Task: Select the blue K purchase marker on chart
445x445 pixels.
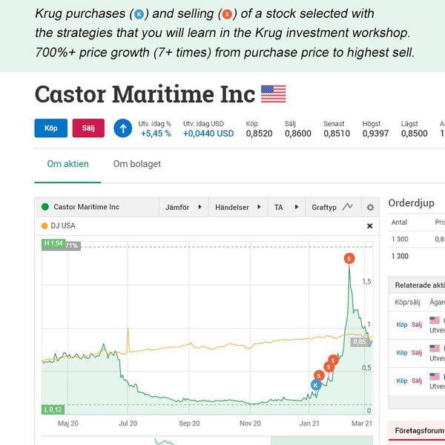Action: tap(316, 385)
